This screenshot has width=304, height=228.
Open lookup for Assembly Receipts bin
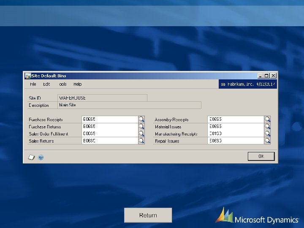coord(267,119)
